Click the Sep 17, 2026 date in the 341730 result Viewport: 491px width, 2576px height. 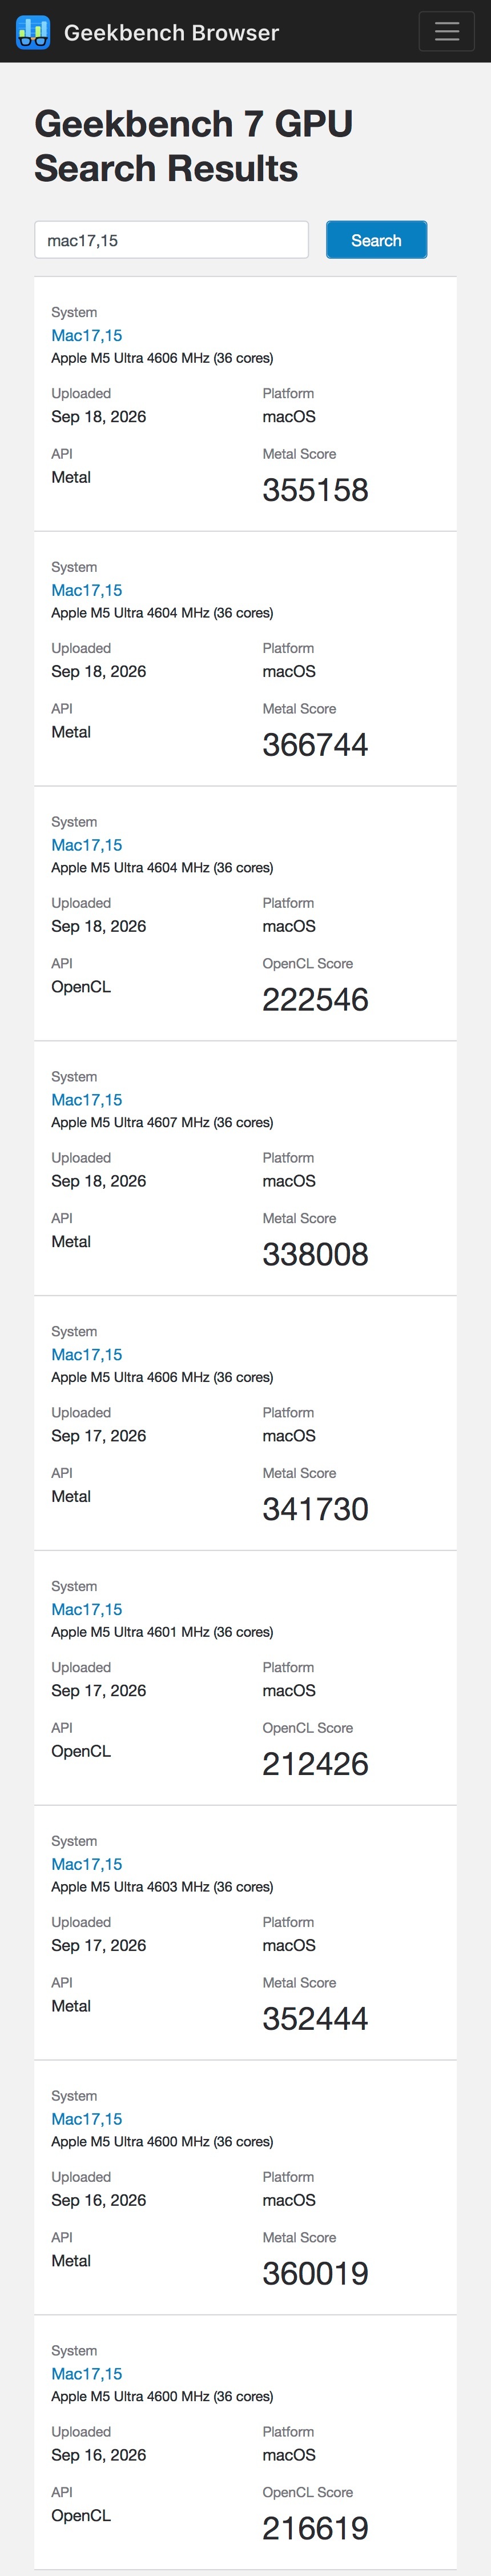coord(99,1436)
